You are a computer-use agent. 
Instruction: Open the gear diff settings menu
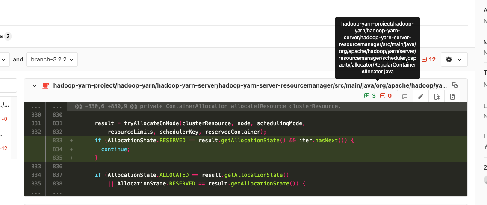click(454, 59)
